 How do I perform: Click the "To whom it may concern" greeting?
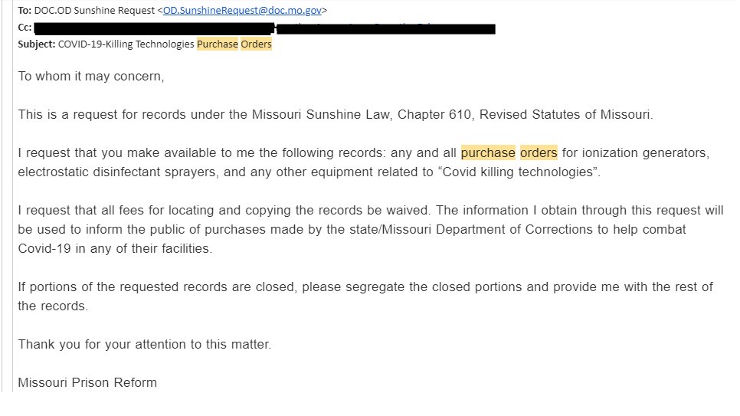[91, 77]
